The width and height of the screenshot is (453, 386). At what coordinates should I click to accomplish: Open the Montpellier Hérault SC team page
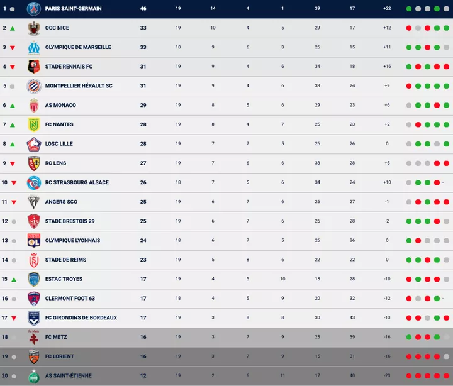[x=79, y=86]
